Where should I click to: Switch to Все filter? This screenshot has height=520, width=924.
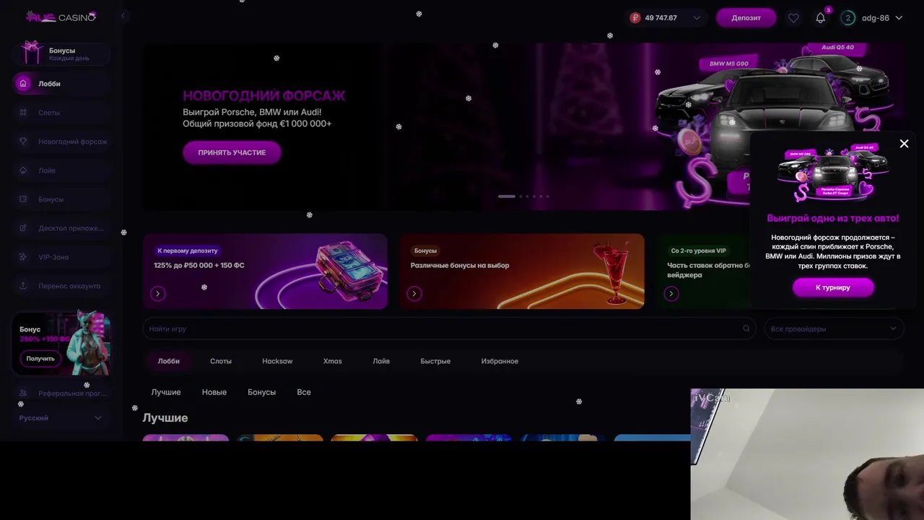[x=304, y=392]
